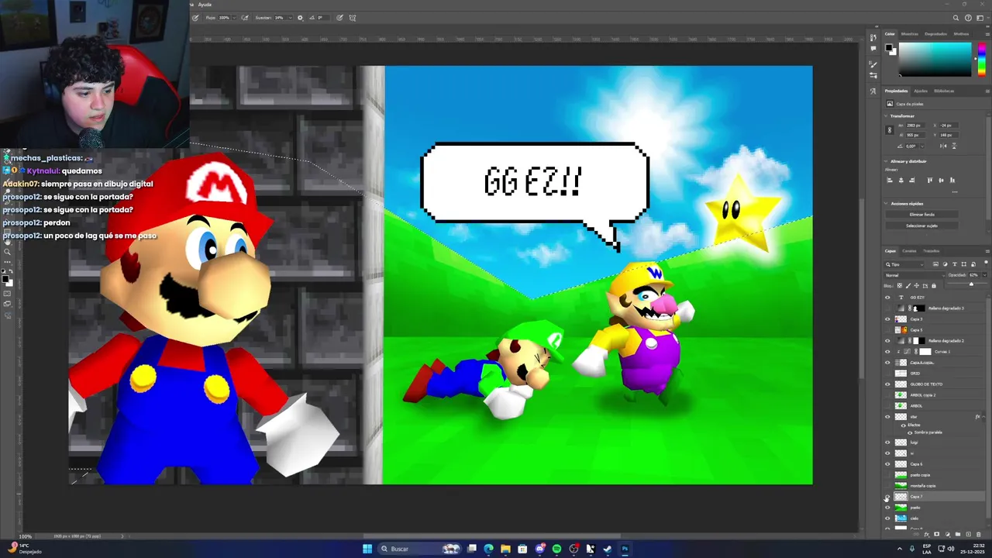
Task: Click the new group folder icon
Action: coord(958,534)
